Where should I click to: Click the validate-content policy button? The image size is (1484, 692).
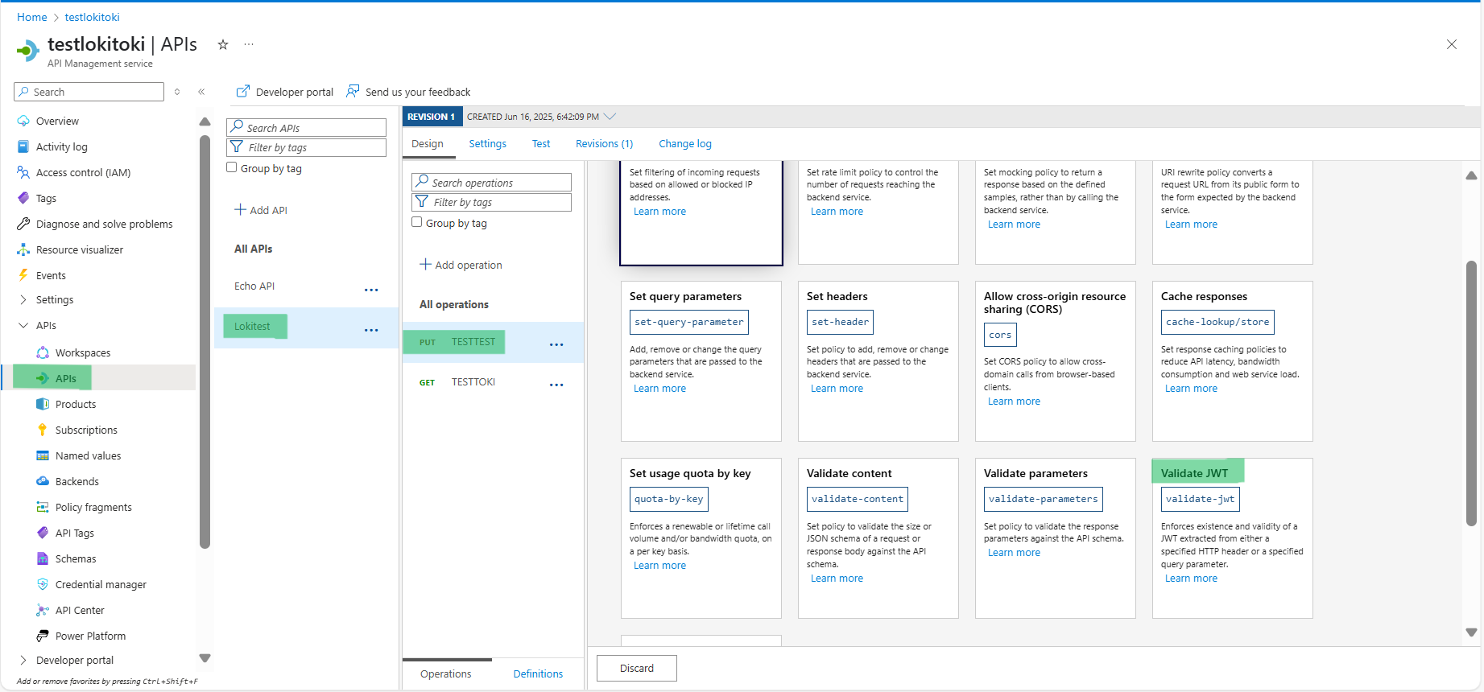click(858, 499)
